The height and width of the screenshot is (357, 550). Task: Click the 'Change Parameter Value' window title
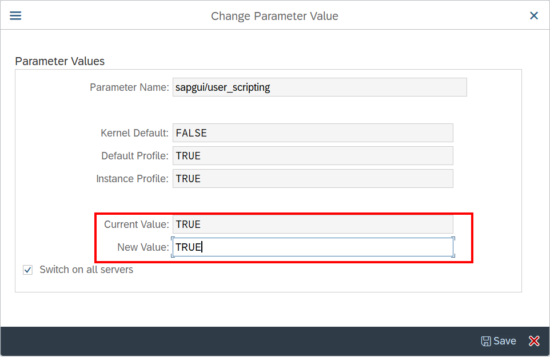(x=274, y=16)
